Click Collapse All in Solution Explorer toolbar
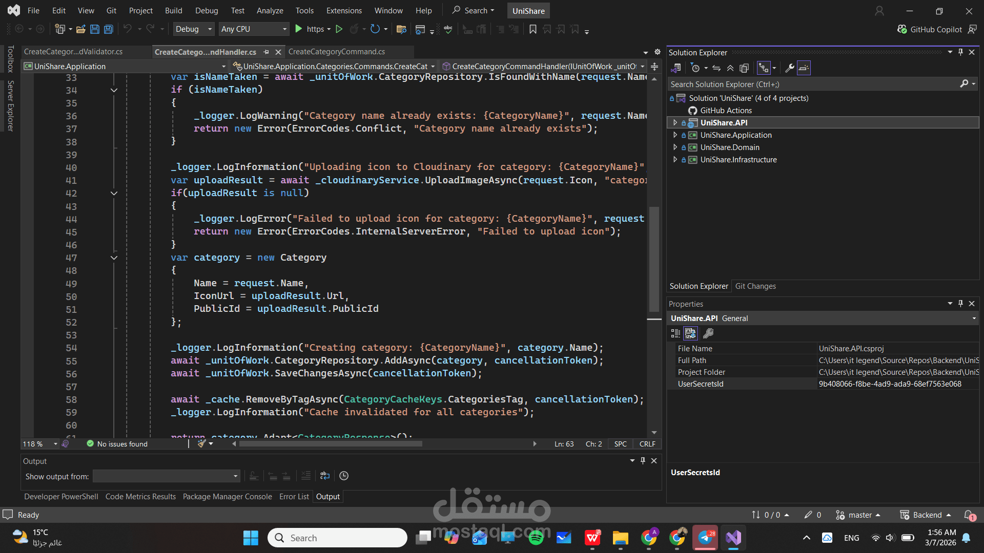Viewport: 984px width, 553px height. coord(730,68)
